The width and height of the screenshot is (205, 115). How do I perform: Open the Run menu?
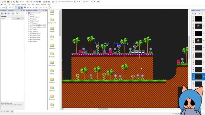33,4
